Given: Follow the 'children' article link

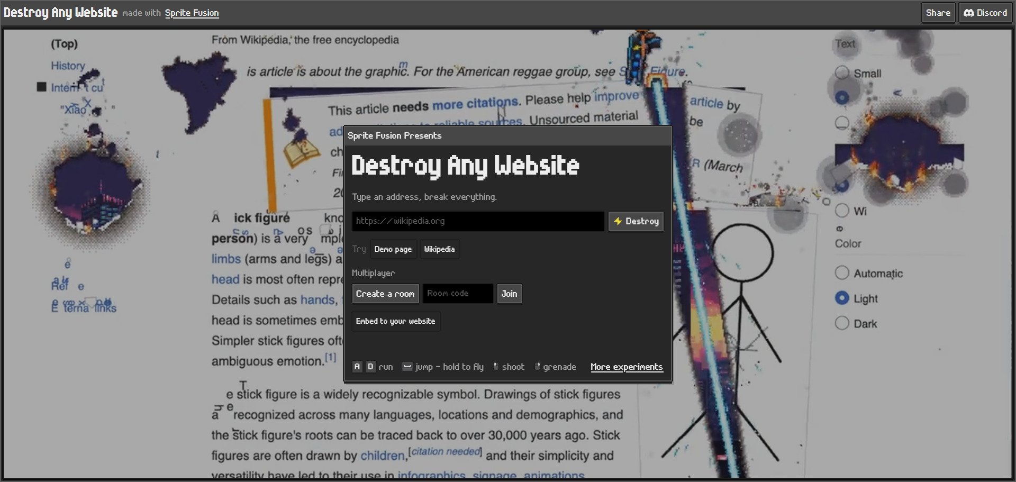Looking at the screenshot, I should pos(383,456).
